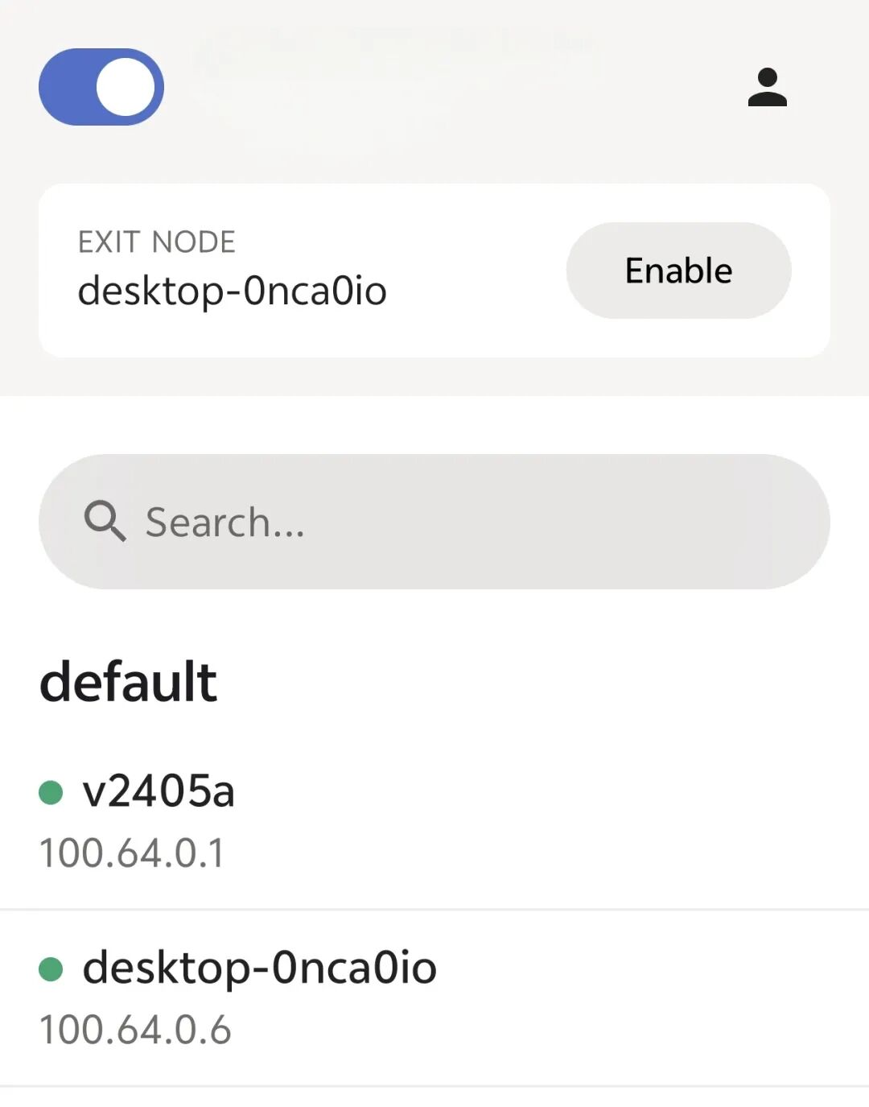Screen dimensions: 869x1107
Task: Tap the Enable exit node button
Action: click(x=678, y=271)
